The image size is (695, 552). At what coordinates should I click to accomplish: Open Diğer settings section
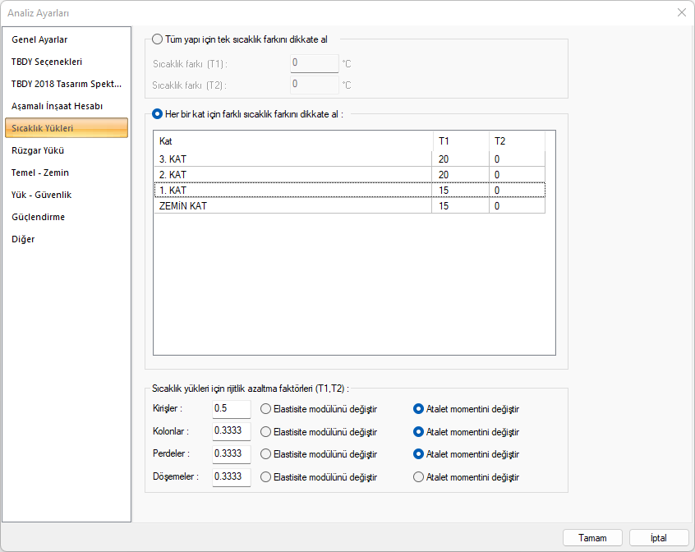(x=23, y=239)
